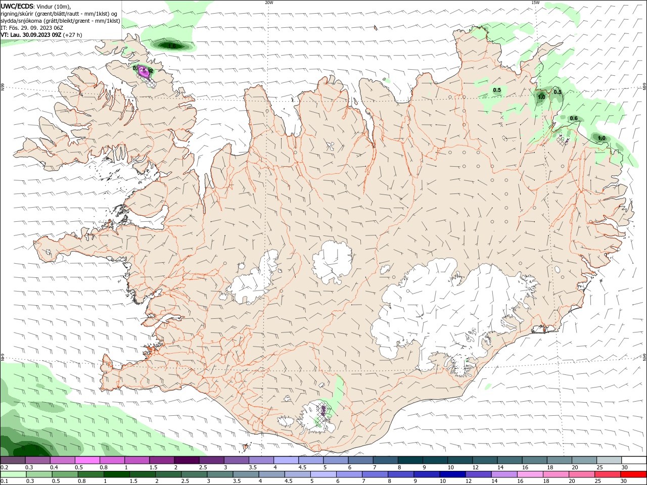This screenshot has height=485, width=647.
Task: Select the greyish-purple 0.2 swatch in upper legend
Action: (13, 460)
